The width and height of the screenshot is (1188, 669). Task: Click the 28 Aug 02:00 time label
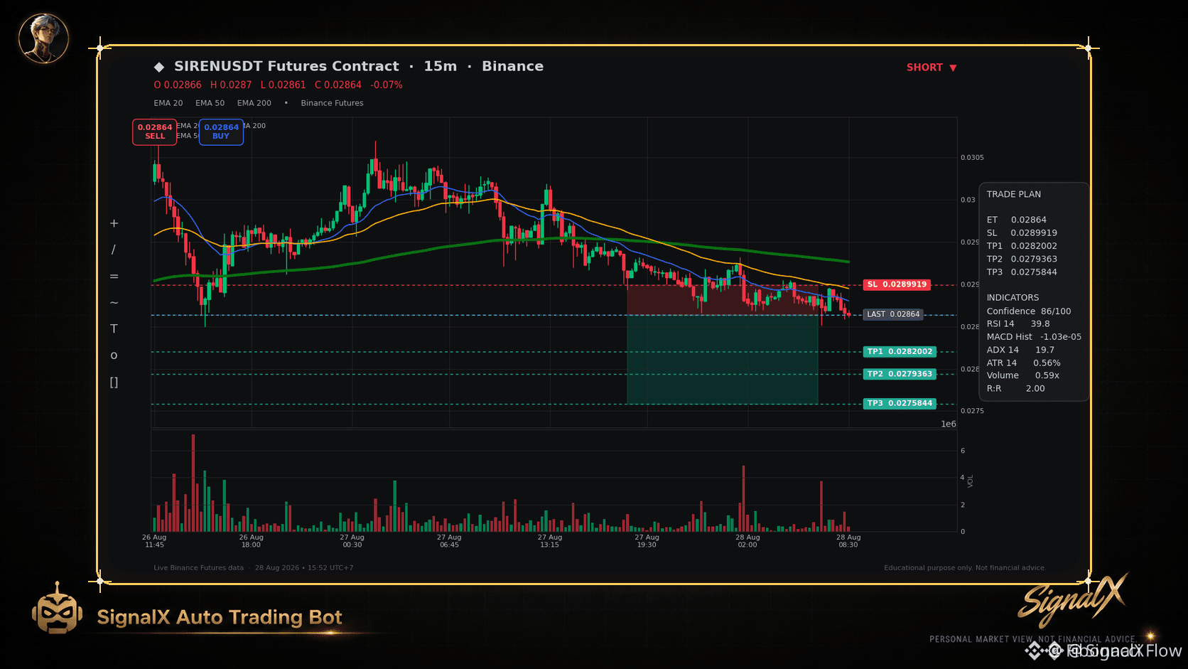pos(747,541)
